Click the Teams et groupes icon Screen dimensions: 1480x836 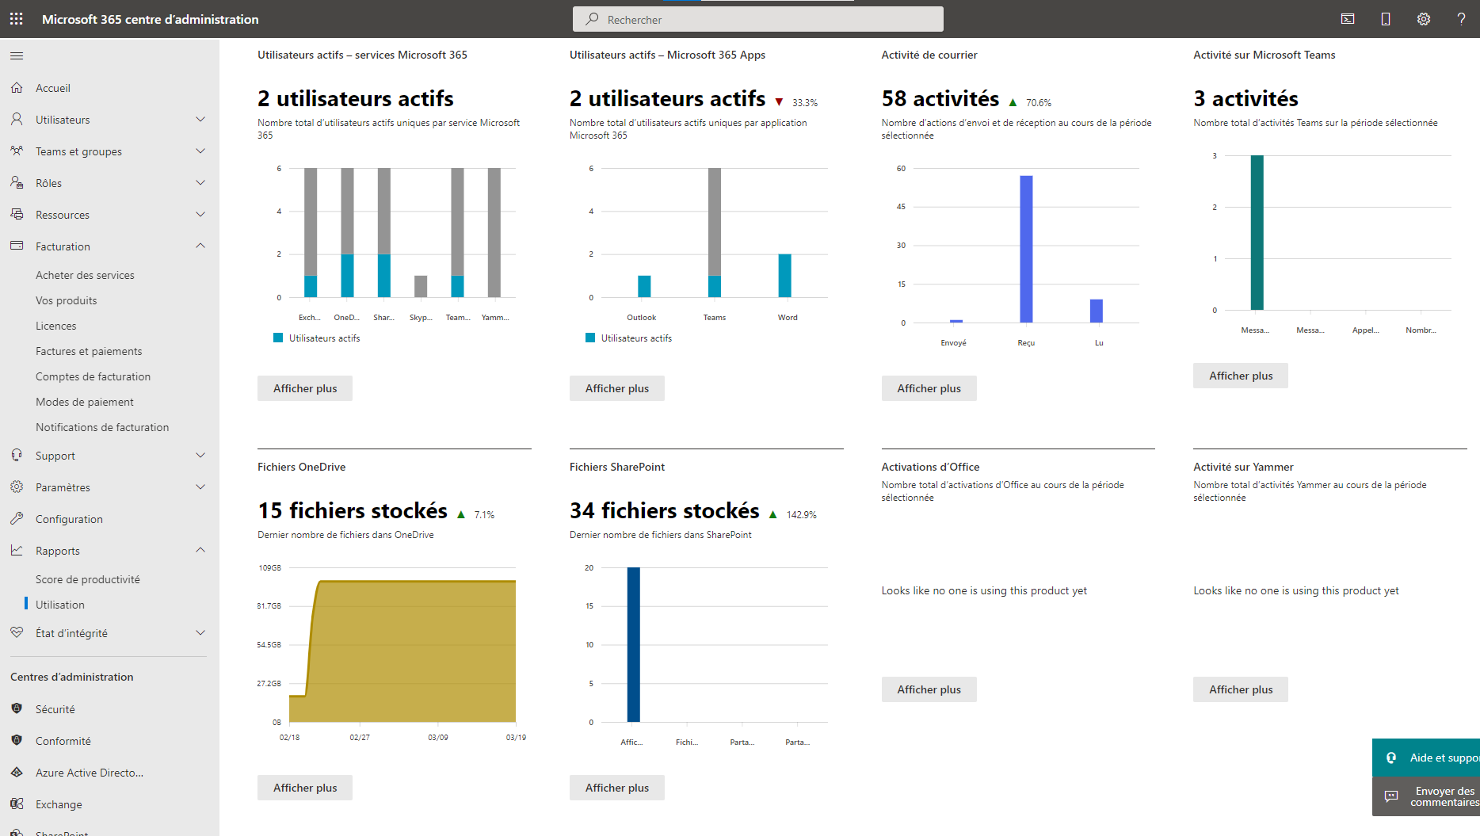(17, 151)
